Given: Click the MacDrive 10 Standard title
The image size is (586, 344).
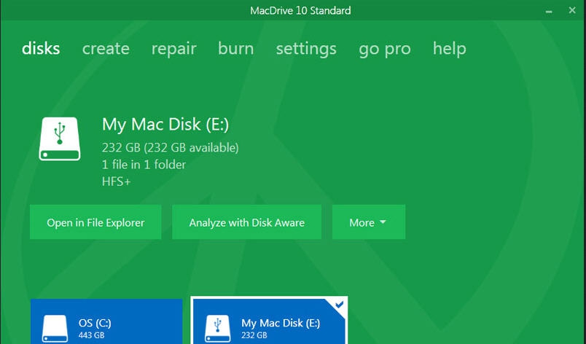Looking at the screenshot, I should (300, 10).
